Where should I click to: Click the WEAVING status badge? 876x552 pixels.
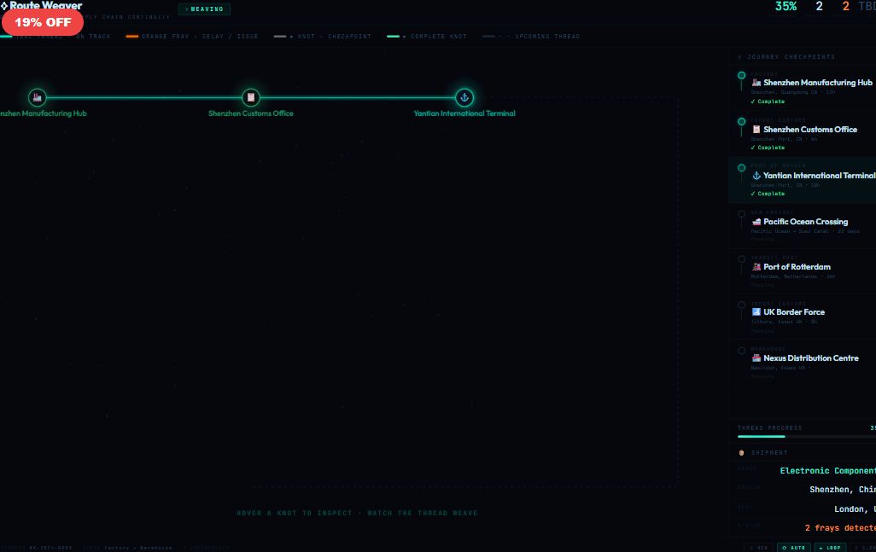pos(204,9)
